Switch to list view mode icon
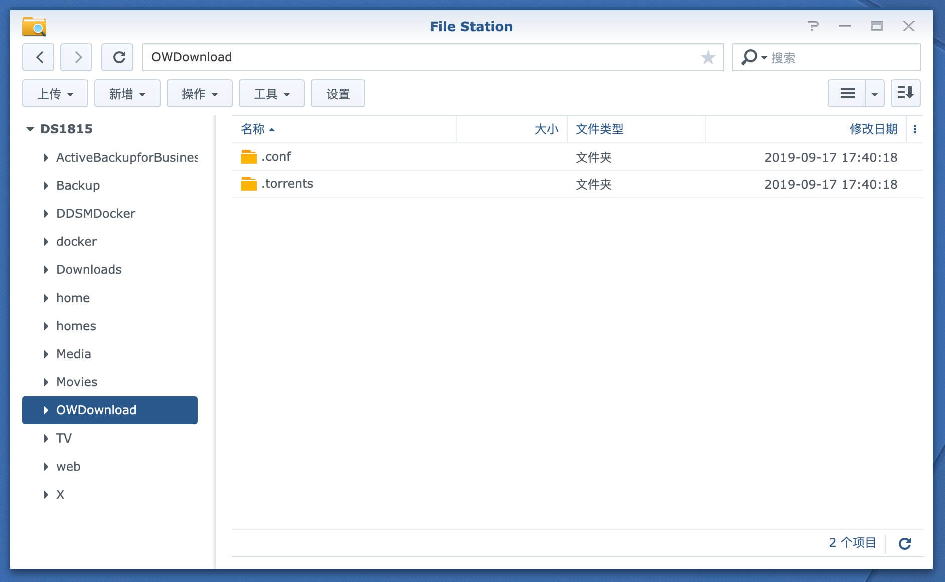Screen dimensions: 945x582 click(847, 93)
